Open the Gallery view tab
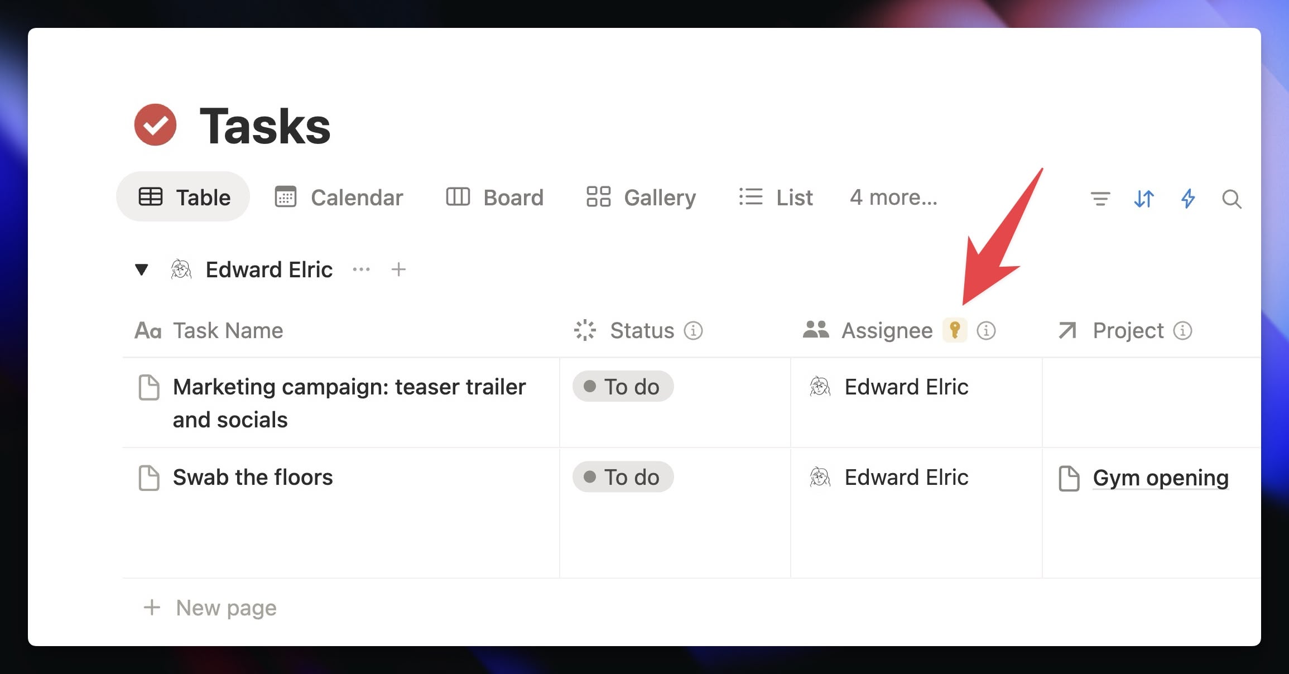1289x674 pixels. [x=641, y=198]
